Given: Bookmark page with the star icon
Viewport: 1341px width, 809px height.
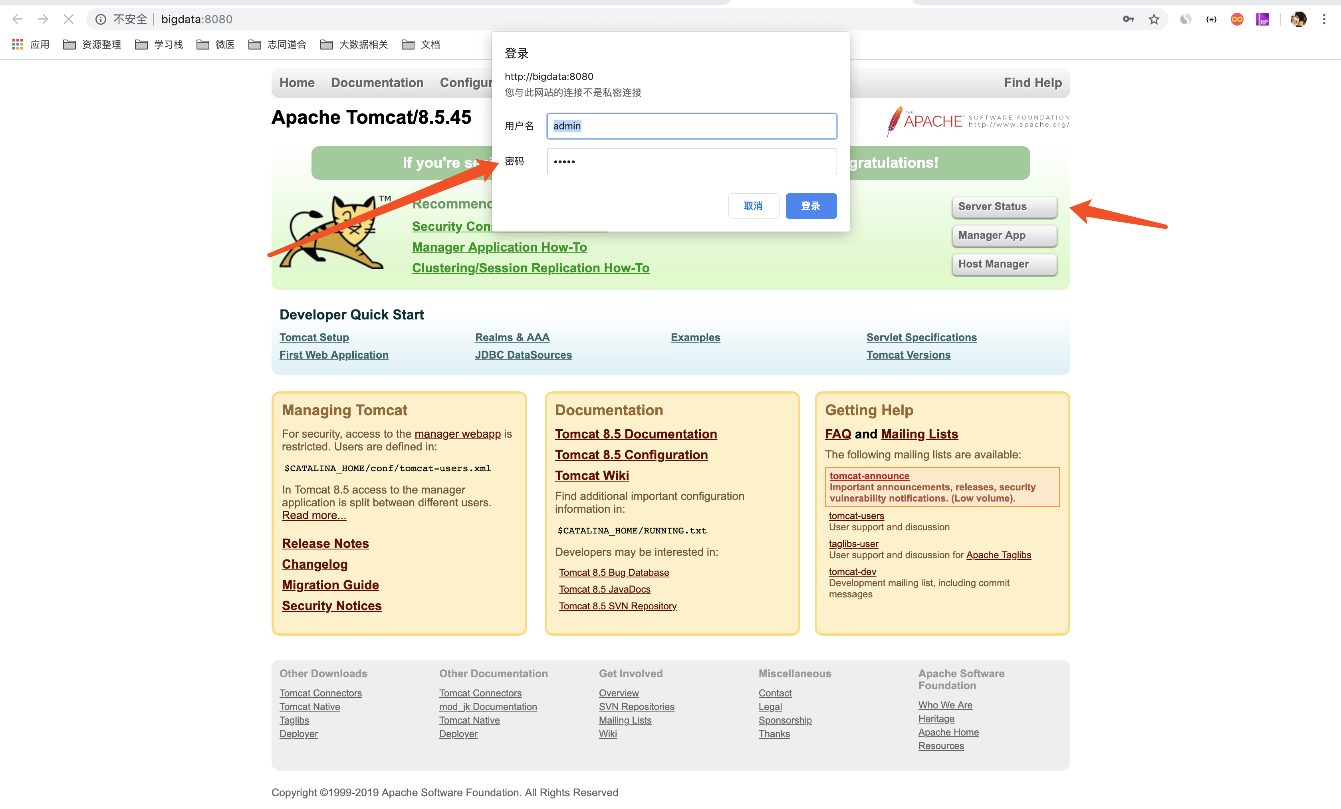Looking at the screenshot, I should coord(1154,19).
